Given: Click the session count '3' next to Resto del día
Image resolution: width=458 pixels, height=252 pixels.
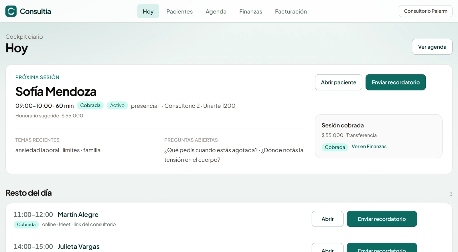Looking at the screenshot, I should [x=451, y=194].
